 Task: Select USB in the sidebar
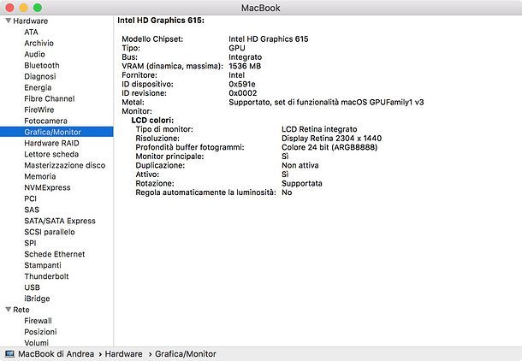pyautogui.click(x=32, y=287)
